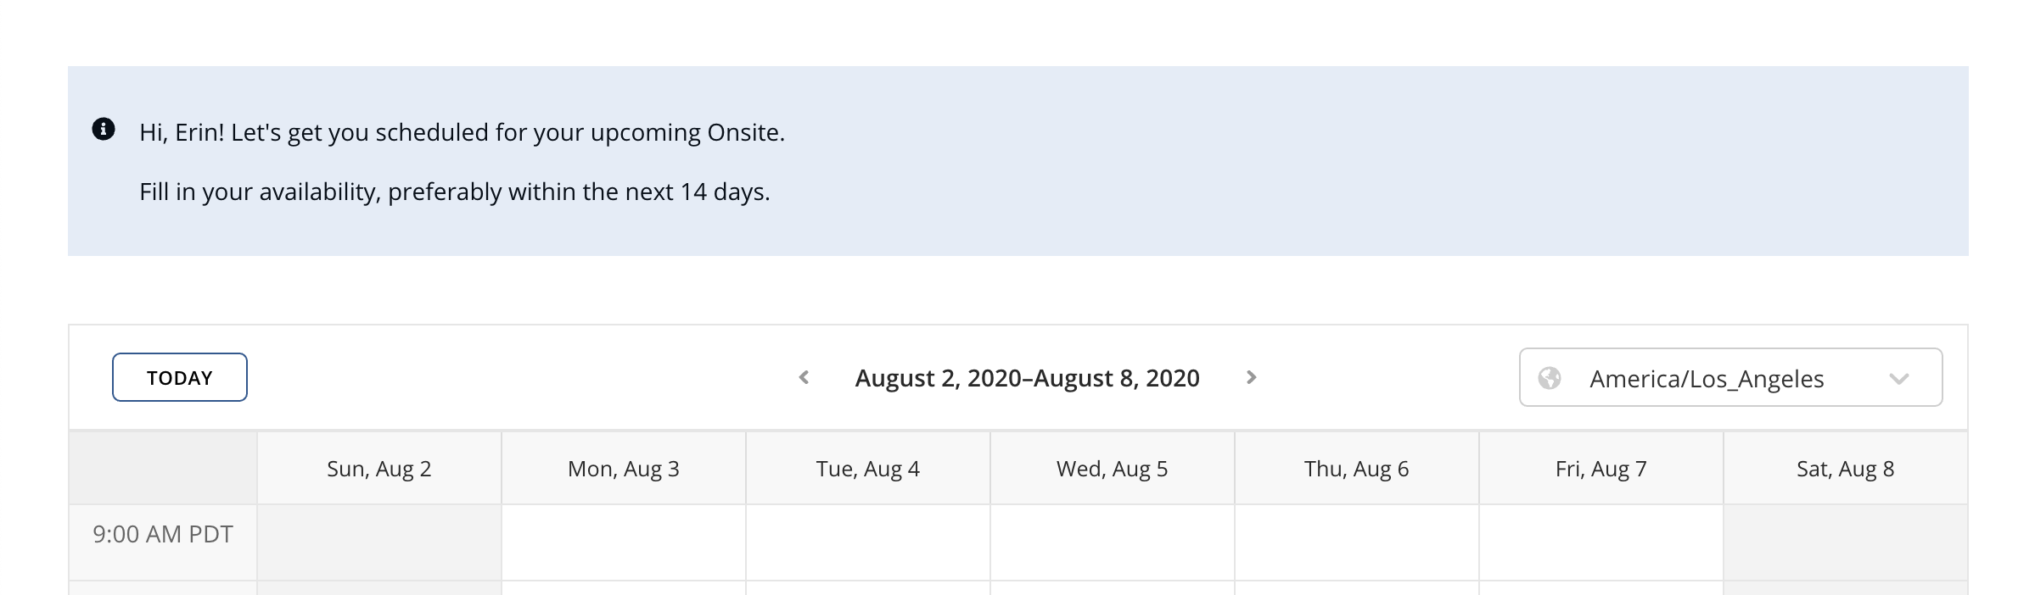Select the Sun, Aug 2 column header
The height and width of the screenshot is (595, 2035).
379,469
